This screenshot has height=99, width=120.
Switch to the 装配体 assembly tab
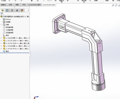click(3, 5)
